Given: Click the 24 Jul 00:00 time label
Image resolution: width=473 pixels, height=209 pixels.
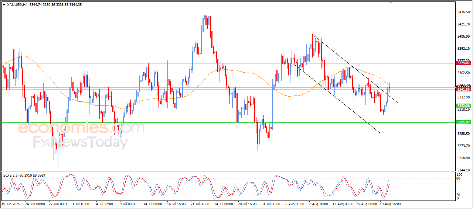Looking at the screenshot, I should (x=224, y=204).
